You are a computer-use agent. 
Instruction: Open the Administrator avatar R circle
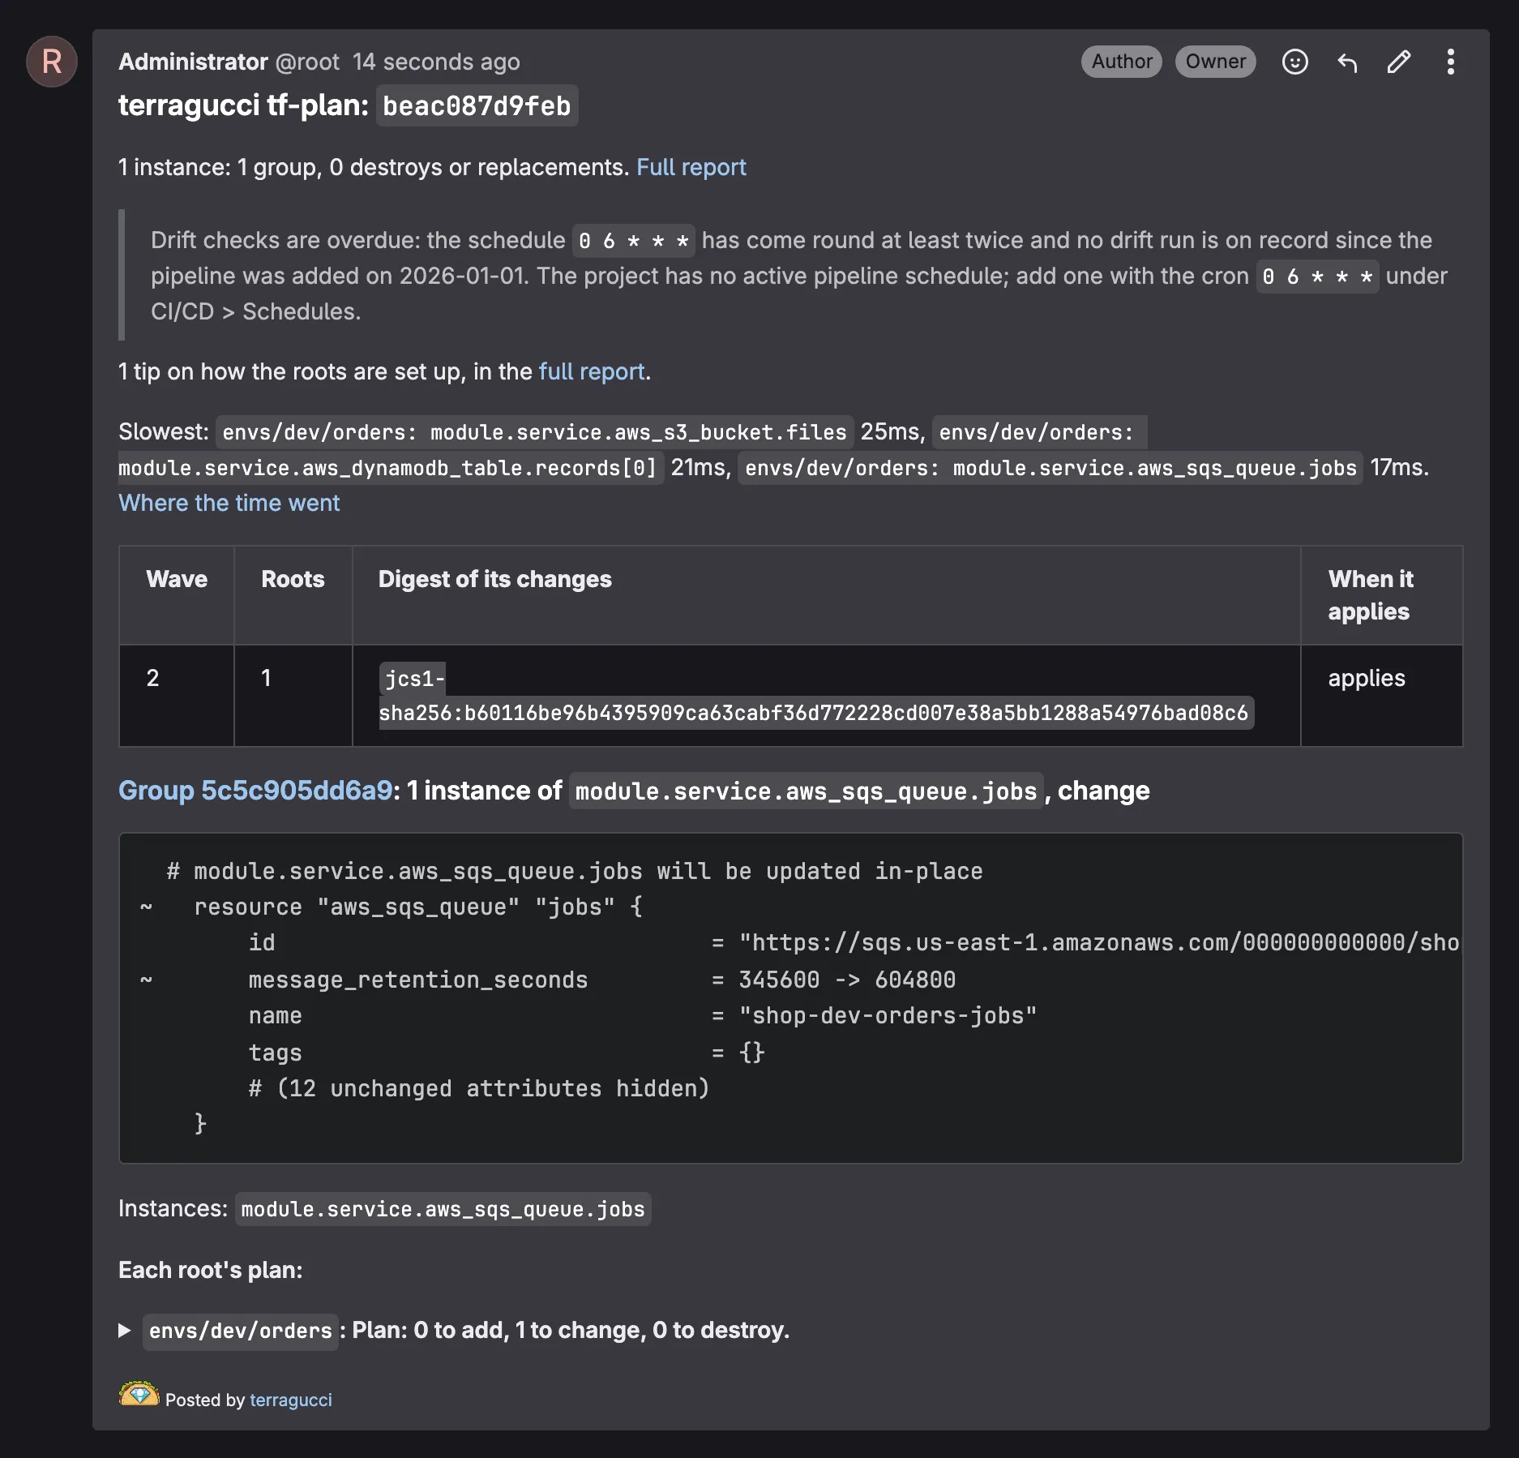click(x=52, y=62)
